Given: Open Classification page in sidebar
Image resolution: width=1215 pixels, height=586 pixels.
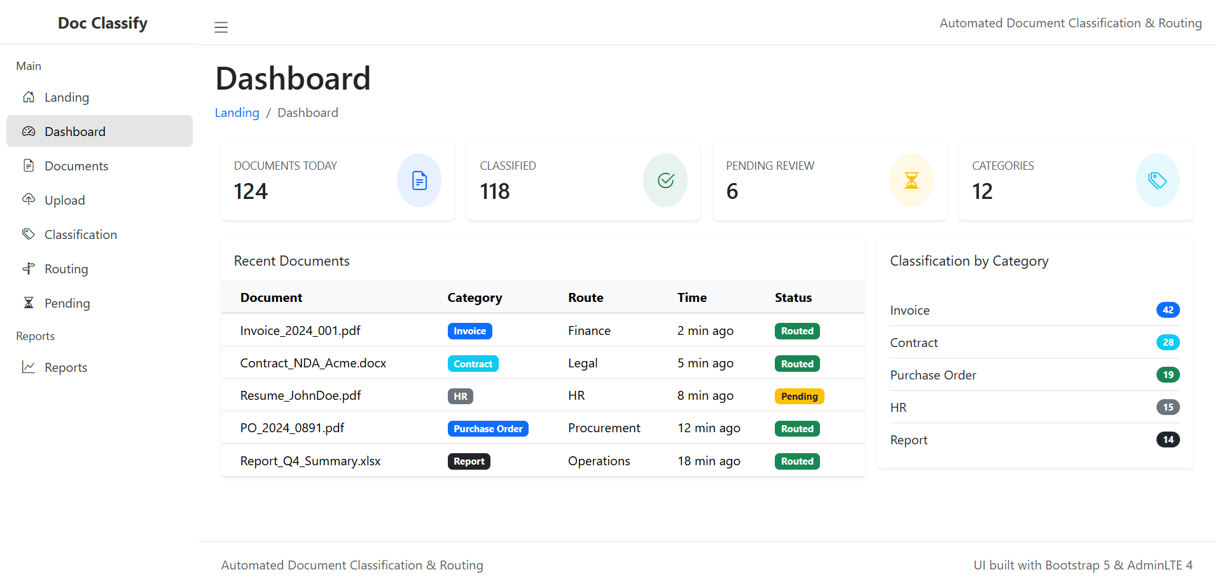Looking at the screenshot, I should pyautogui.click(x=81, y=235).
